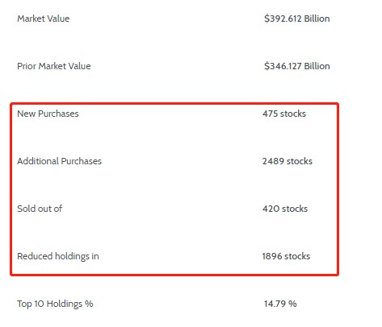This screenshot has width=382, height=327.
Task: Click the Top 10 Holdings % label
Action: click(x=55, y=304)
